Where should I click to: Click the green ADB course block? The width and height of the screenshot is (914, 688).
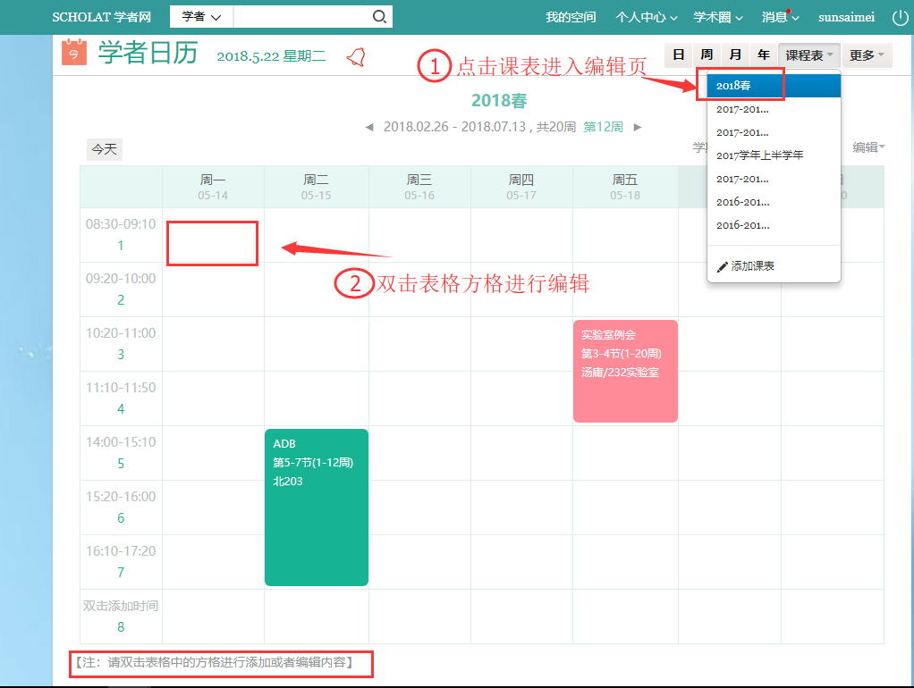[317, 507]
